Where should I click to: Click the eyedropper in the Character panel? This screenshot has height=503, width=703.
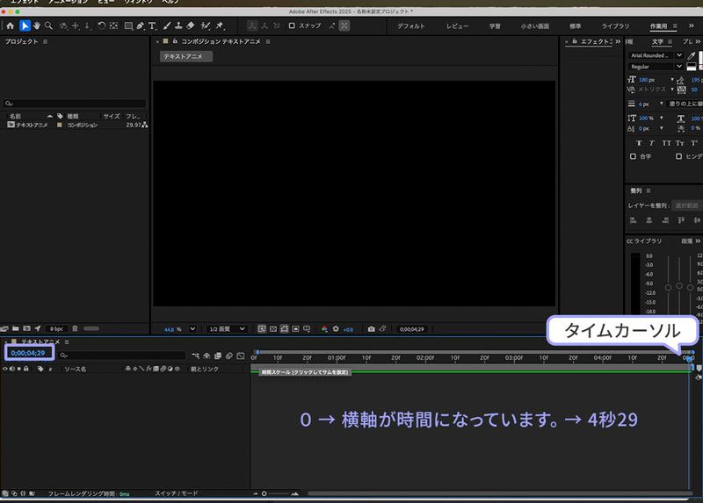click(x=692, y=55)
